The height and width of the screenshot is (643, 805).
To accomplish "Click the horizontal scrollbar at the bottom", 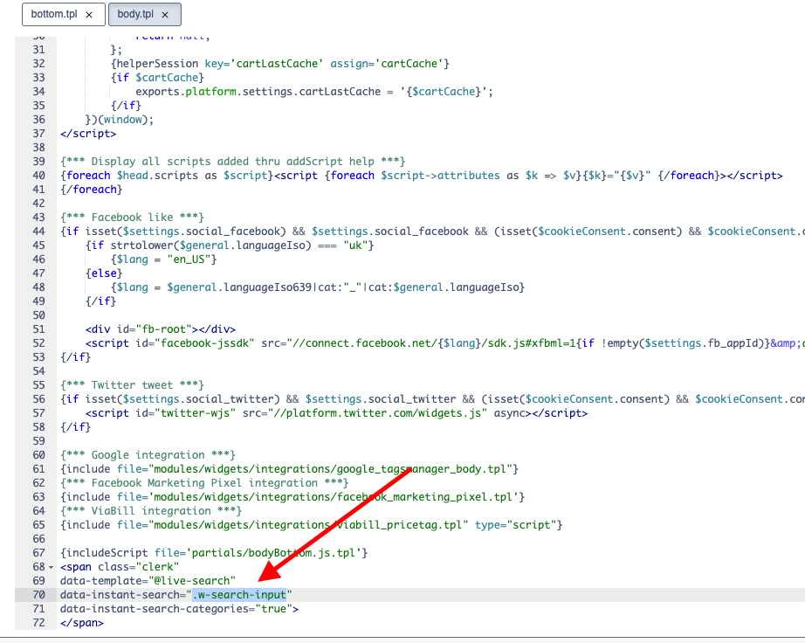I will (x=349, y=638).
